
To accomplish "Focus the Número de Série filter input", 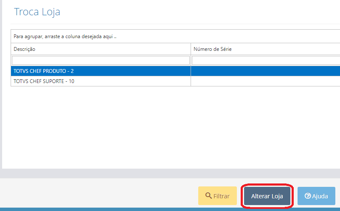I will [x=266, y=61].
